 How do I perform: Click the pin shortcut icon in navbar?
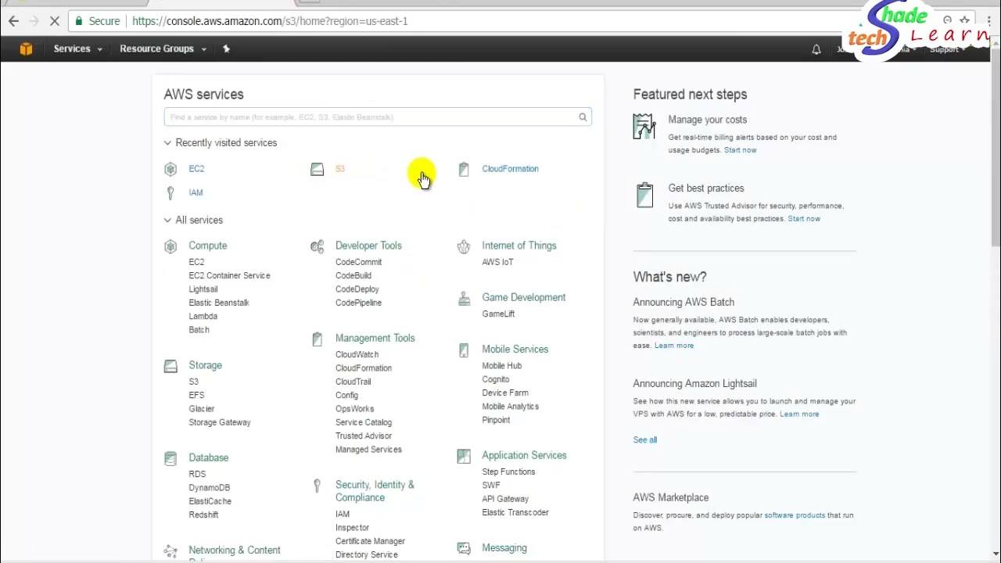coord(226,48)
